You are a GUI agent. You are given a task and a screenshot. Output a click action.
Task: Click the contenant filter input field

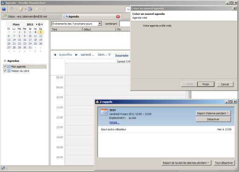[125, 24]
